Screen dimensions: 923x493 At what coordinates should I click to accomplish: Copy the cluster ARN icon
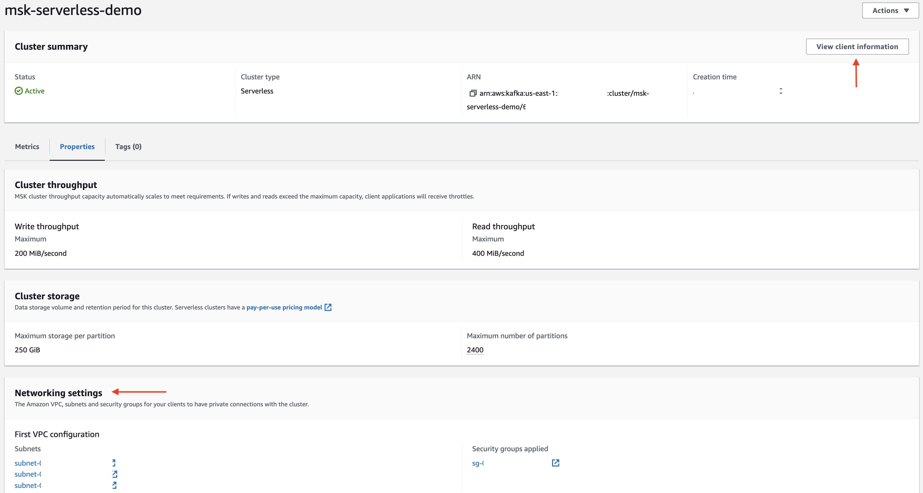473,93
